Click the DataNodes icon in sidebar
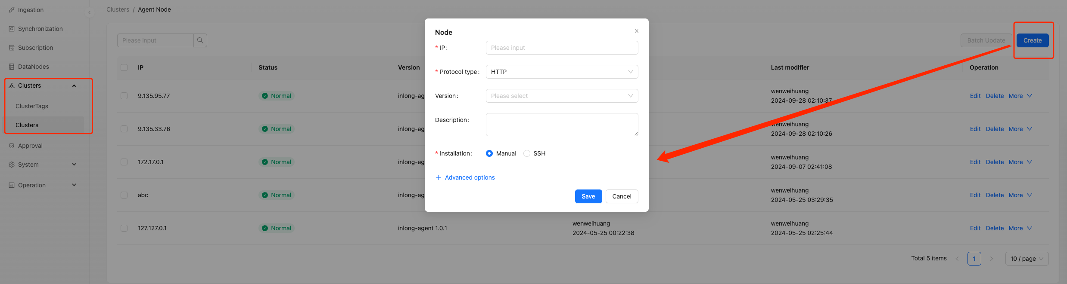This screenshot has width=1067, height=284. tap(12, 67)
